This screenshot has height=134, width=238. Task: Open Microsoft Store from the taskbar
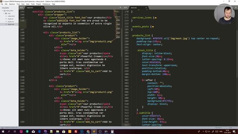pyautogui.click(x=64, y=131)
